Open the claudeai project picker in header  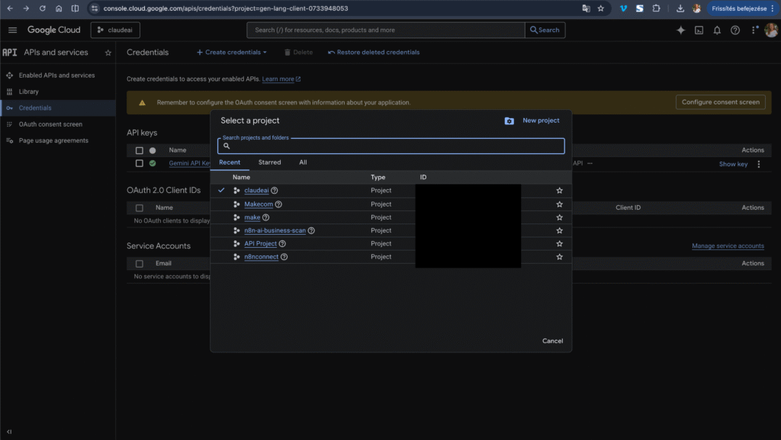[115, 30]
